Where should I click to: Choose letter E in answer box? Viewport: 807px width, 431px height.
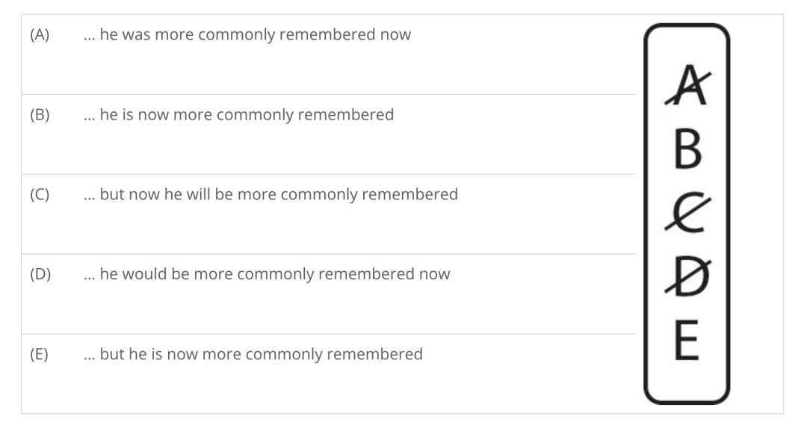687,339
